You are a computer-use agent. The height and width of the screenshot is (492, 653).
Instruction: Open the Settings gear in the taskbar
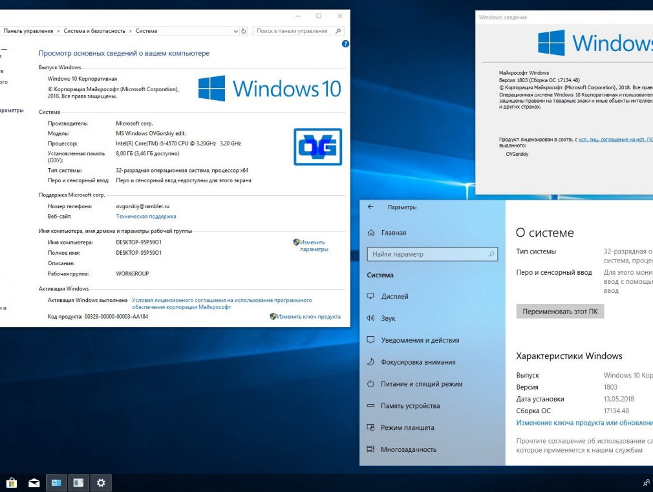click(101, 482)
